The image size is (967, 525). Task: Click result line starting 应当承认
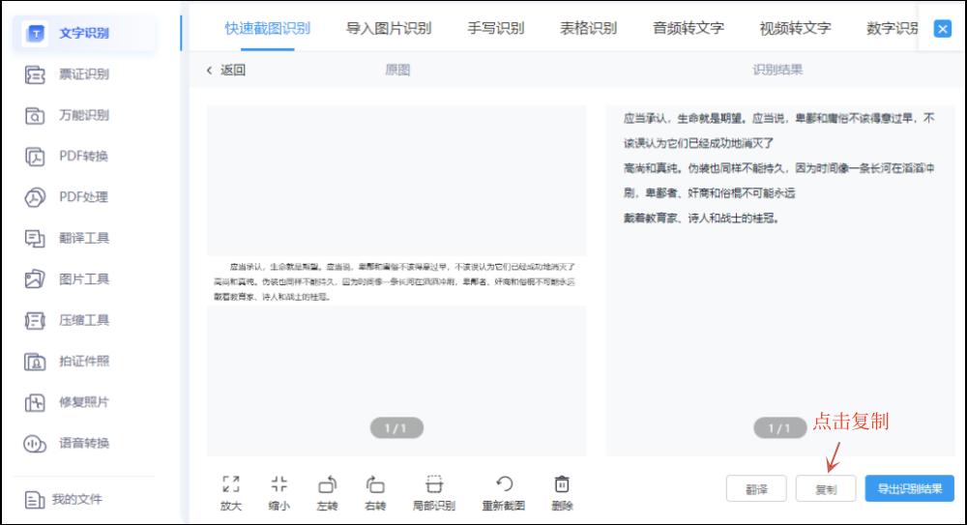(779, 119)
